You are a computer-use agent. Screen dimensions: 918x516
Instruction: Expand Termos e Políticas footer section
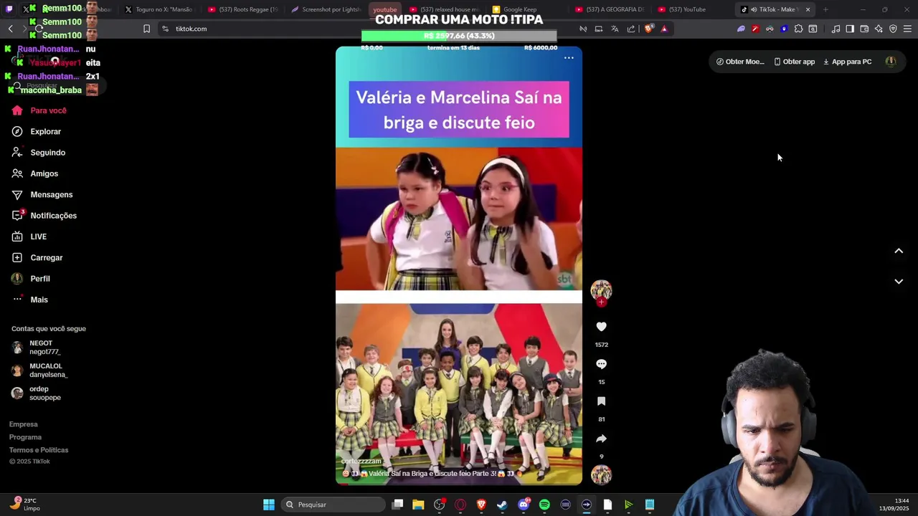coord(39,450)
